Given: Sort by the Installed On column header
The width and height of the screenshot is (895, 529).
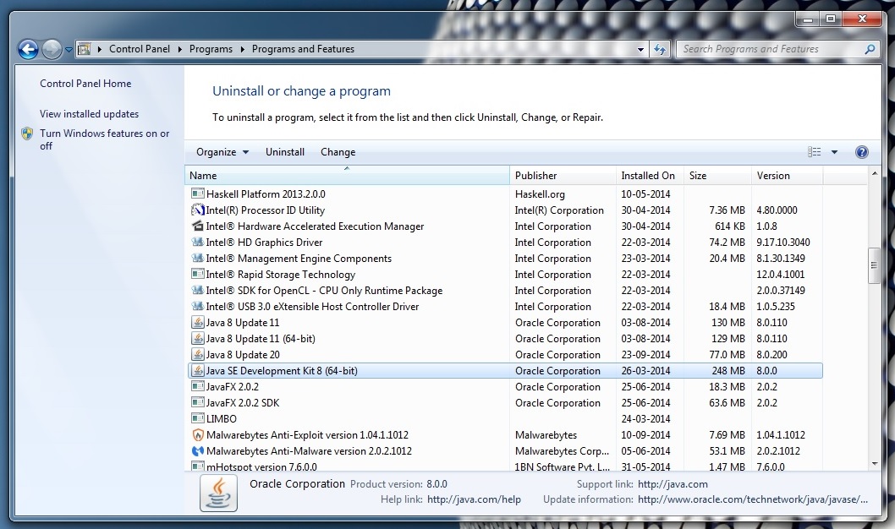Looking at the screenshot, I should 651,176.
